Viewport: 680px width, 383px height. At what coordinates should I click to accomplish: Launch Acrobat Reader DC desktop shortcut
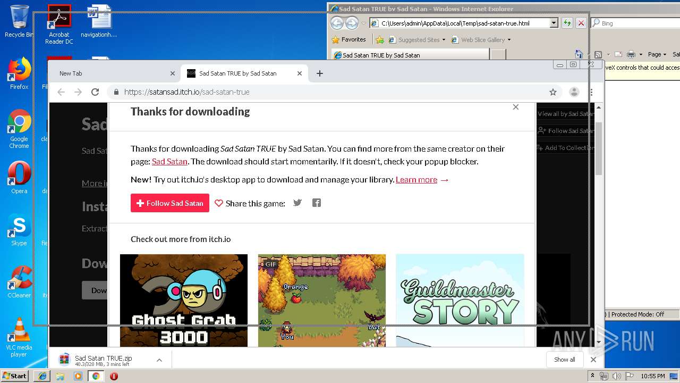click(x=59, y=24)
